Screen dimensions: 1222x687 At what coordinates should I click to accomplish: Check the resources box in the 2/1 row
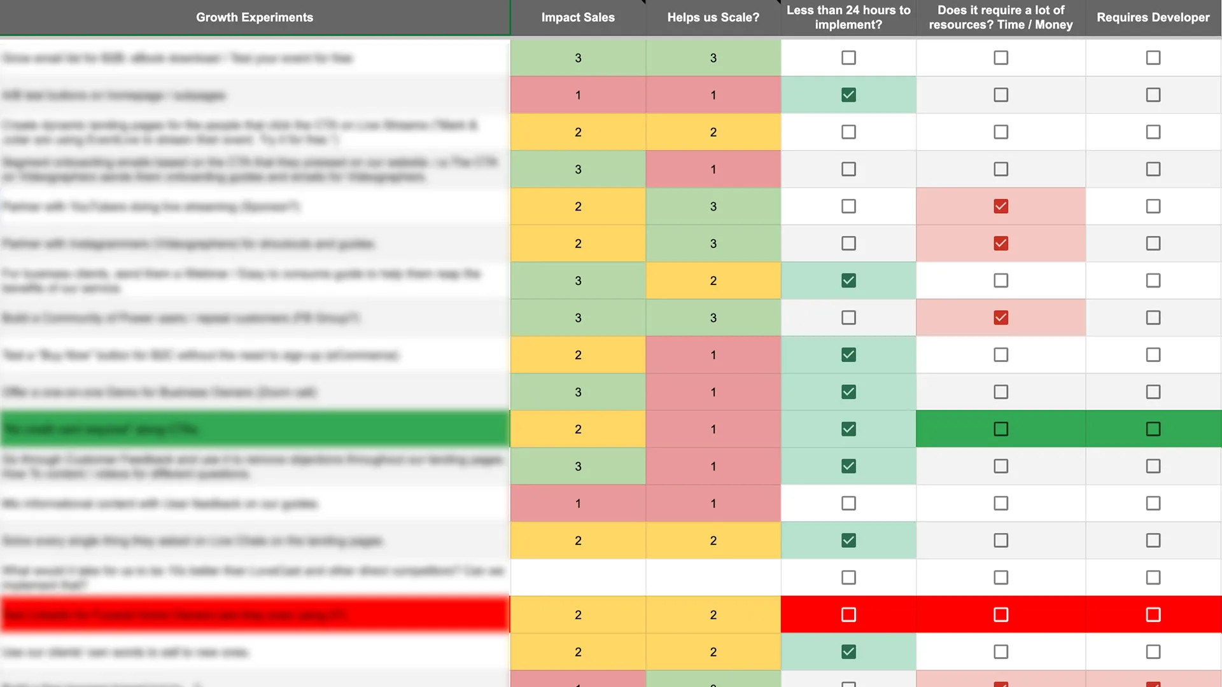(1001, 355)
